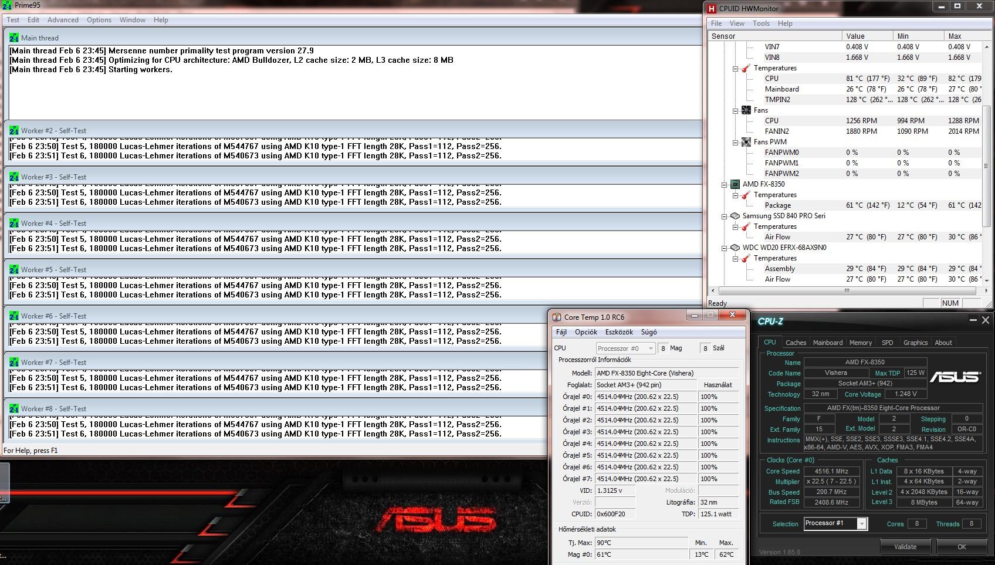Select the TMPIN2 sensor row in HWMonitor
Screen dimensions: 995x565
coord(845,100)
